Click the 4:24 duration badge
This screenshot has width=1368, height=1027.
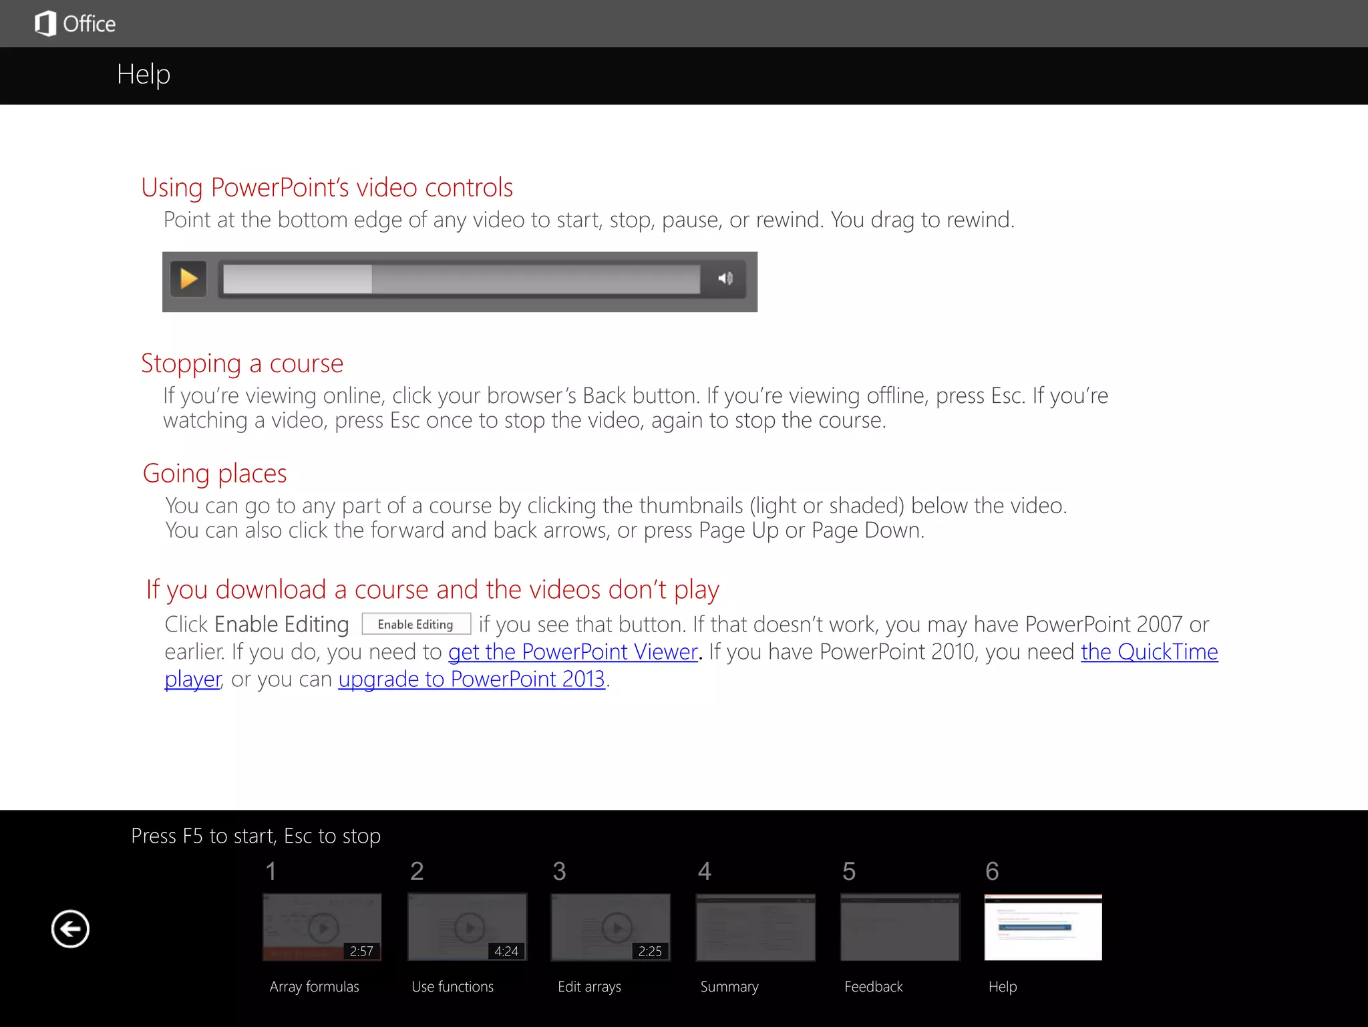[506, 951]
